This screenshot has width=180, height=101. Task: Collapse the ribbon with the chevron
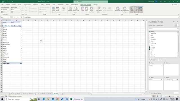179,14
